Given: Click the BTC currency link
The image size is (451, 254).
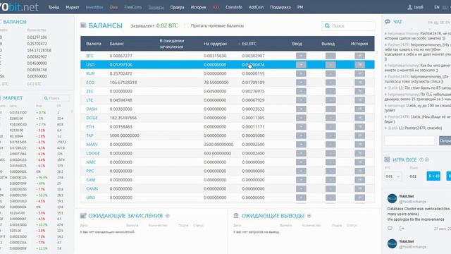Looking at the screenshot, I should tap(89, 56).
